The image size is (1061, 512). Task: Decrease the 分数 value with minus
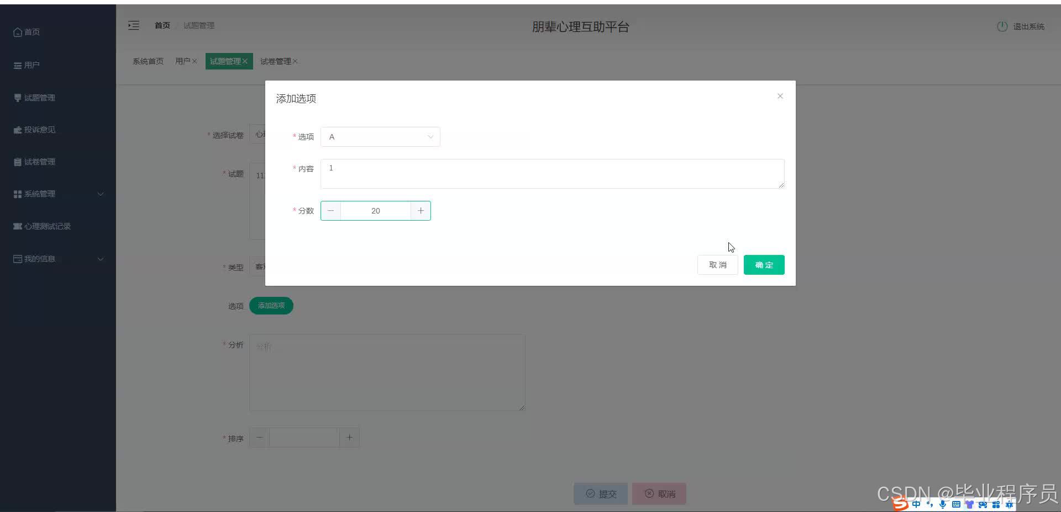[330, 211]
